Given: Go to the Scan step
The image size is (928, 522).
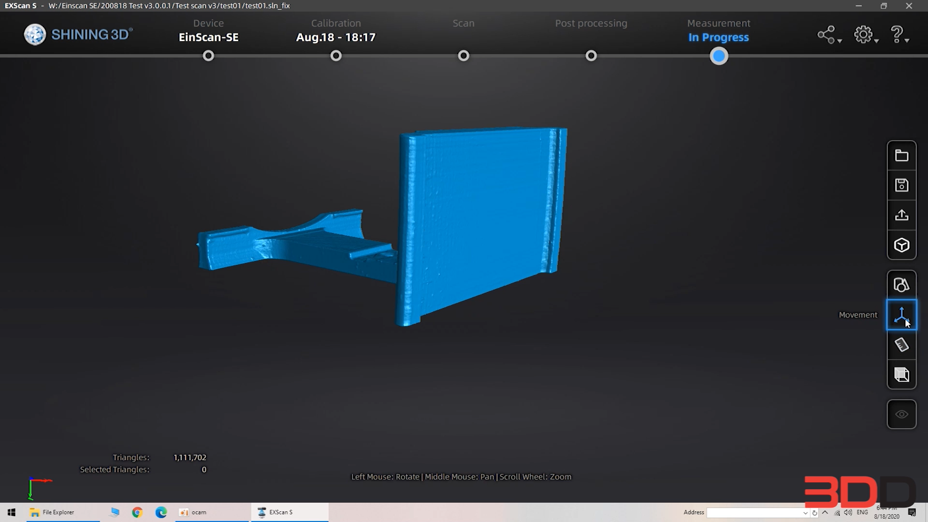Looking at the screenshot, I should [464, 56].
